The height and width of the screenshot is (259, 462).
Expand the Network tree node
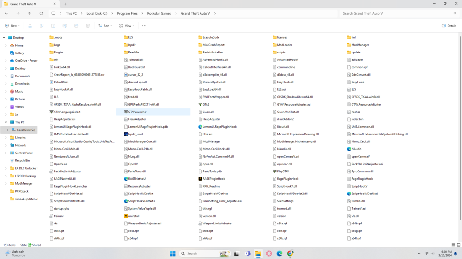pyautogui.click(x=6, y=145)
